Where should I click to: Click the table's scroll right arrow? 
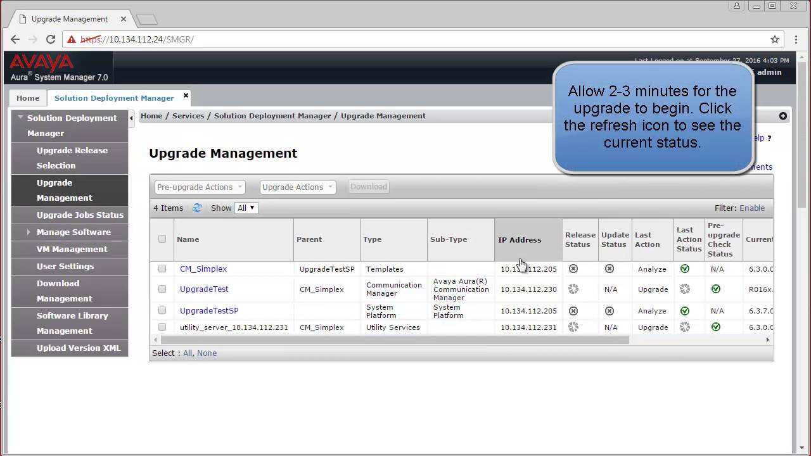(x=767, y=339)
